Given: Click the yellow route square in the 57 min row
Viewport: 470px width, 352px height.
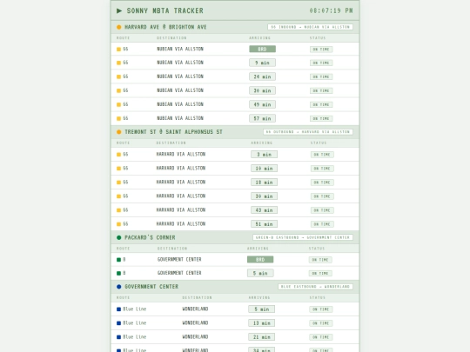Looking at the screenshot, I should click(x=118, y=118).
